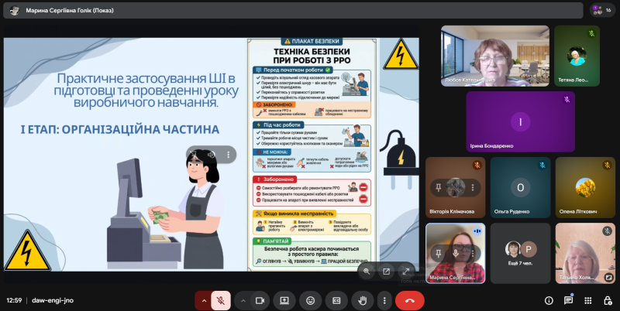This screenshot has height=311, width=620.
Task: Open microphone audio settings chevron
Action: [204, 301]
